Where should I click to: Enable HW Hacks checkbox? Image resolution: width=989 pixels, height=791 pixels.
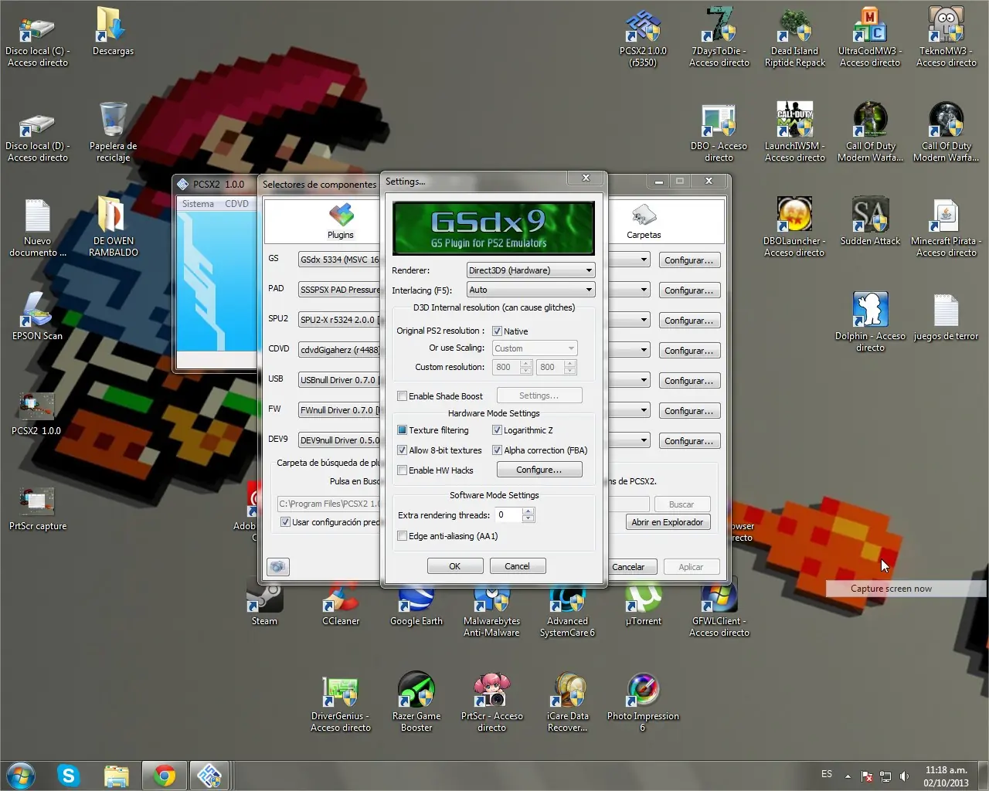point(402,470)
